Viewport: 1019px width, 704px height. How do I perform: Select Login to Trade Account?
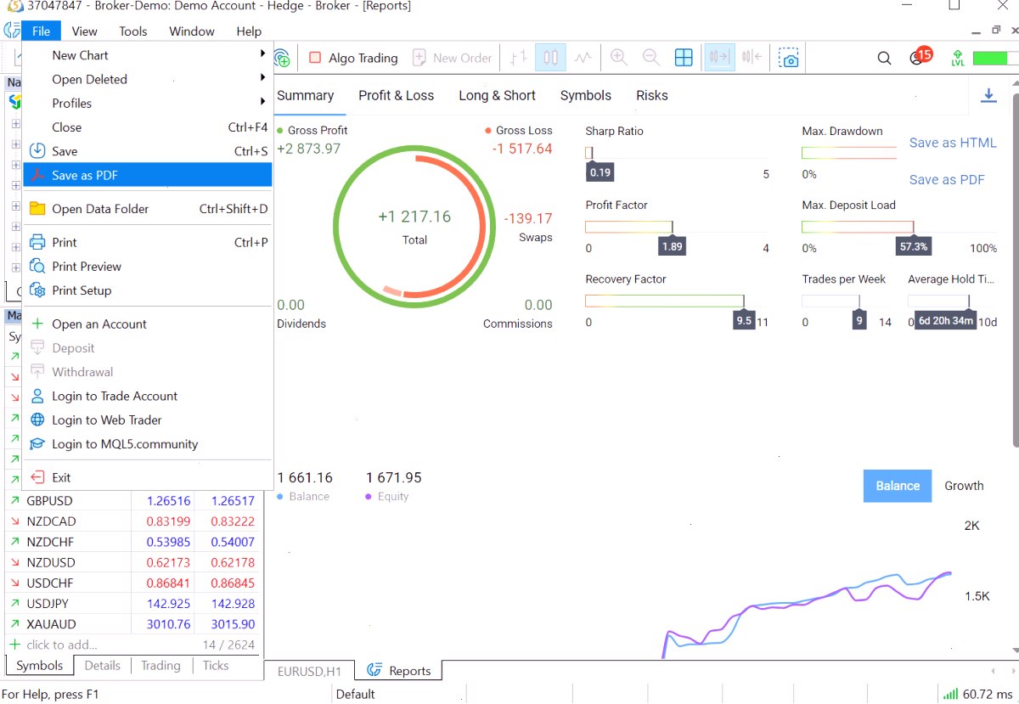pyautogui.click(x=148, y=396)
